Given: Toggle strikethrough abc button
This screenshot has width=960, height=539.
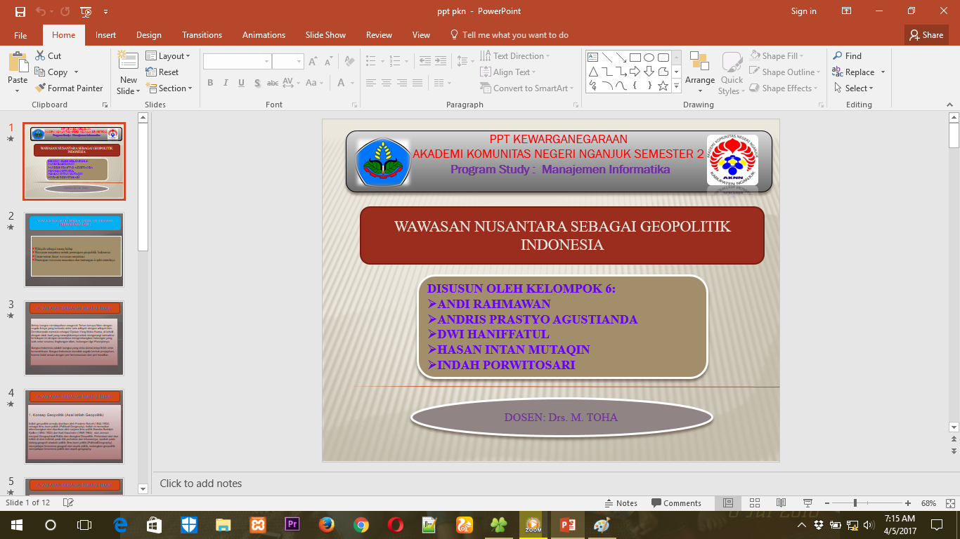Looking at the screenshot, I should click(x=273, y=83).
